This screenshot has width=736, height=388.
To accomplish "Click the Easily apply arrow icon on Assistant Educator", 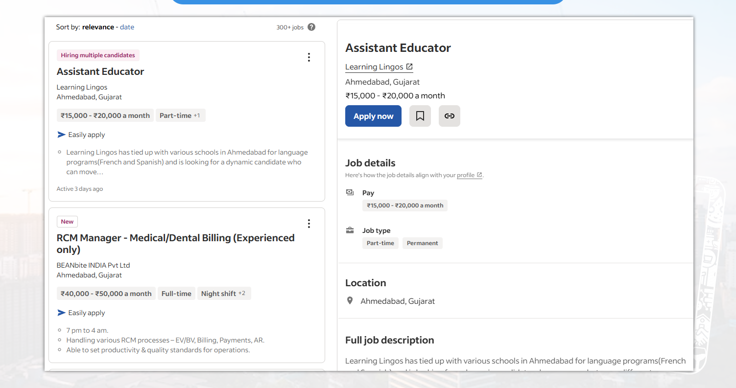I will (x=61, y=135).
